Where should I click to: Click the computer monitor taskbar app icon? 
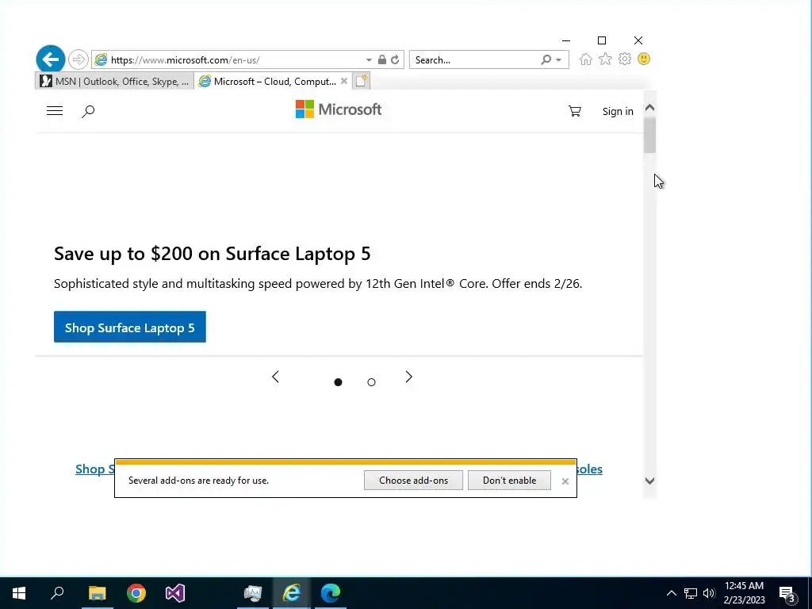[x=253, y=593]
